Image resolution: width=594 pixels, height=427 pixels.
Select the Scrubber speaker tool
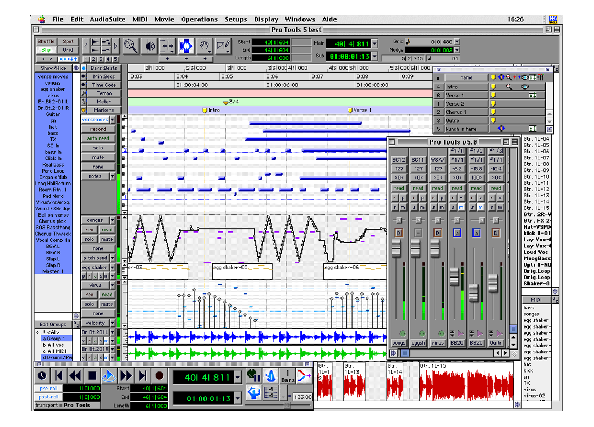click(150, 47)
